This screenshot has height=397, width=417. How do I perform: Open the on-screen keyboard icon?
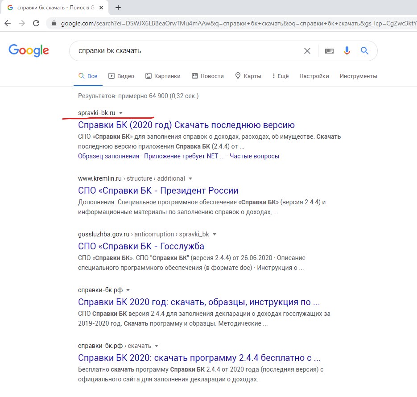point(329,51)
